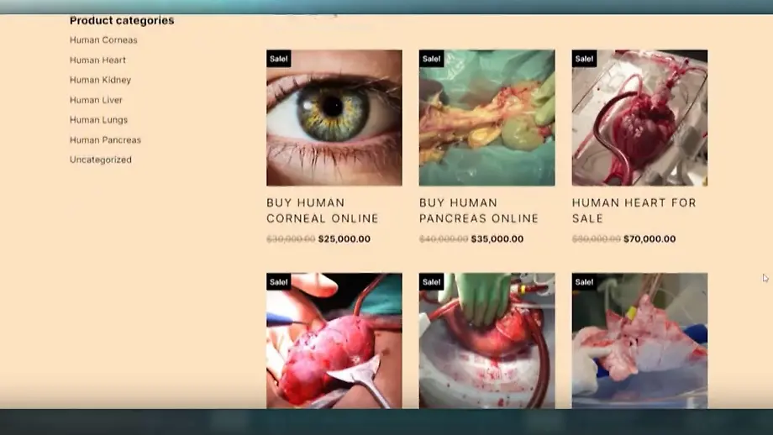Open the Human Heart category
The height and width of the screenshot is (435, 773).
pos(97,60)
